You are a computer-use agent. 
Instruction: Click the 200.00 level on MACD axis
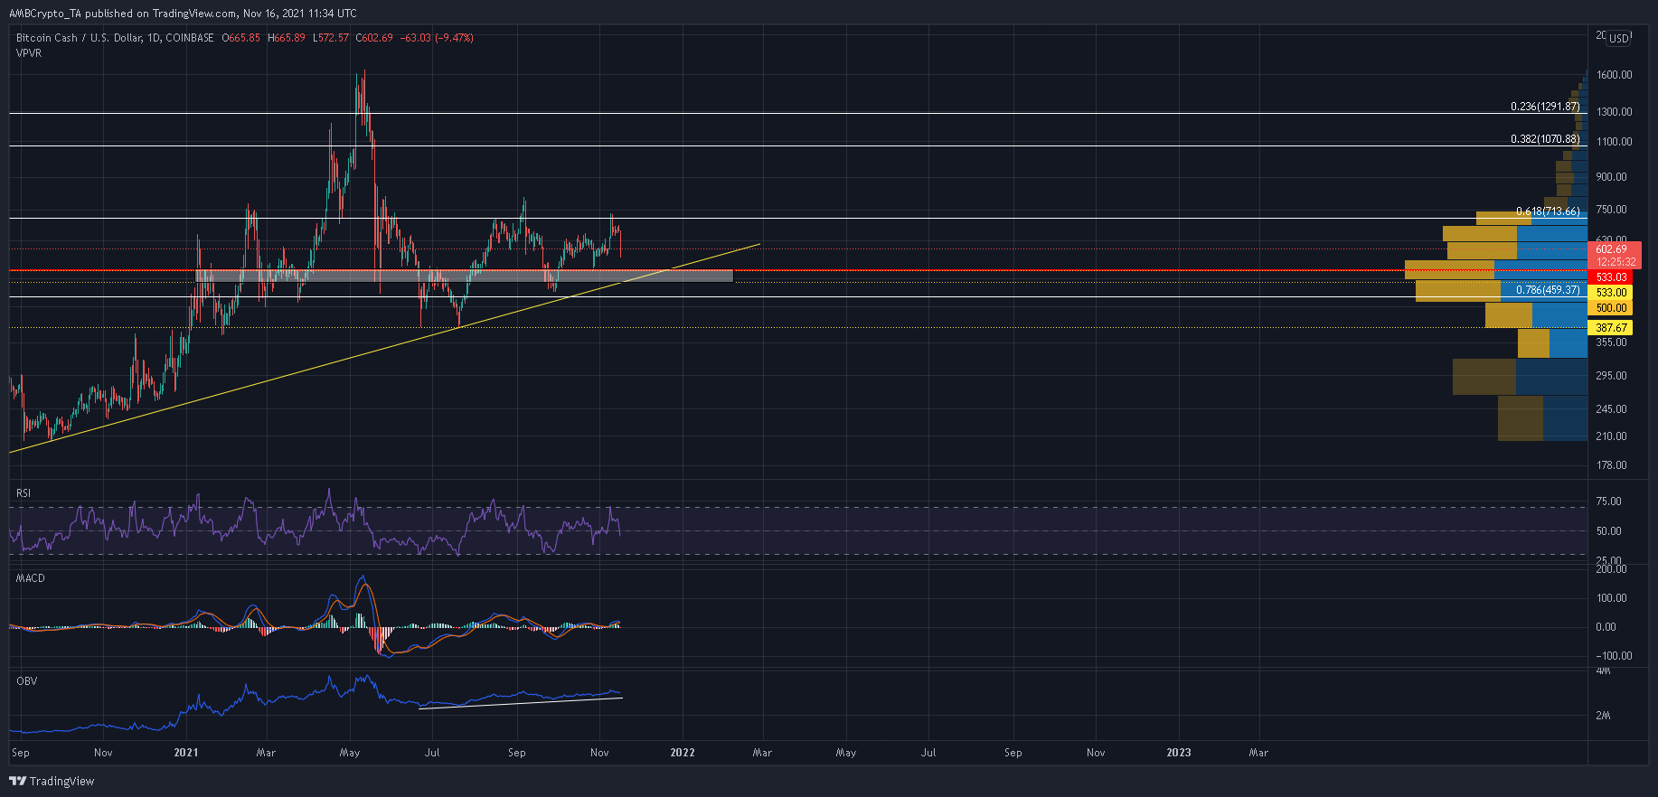coord(1611,569)
